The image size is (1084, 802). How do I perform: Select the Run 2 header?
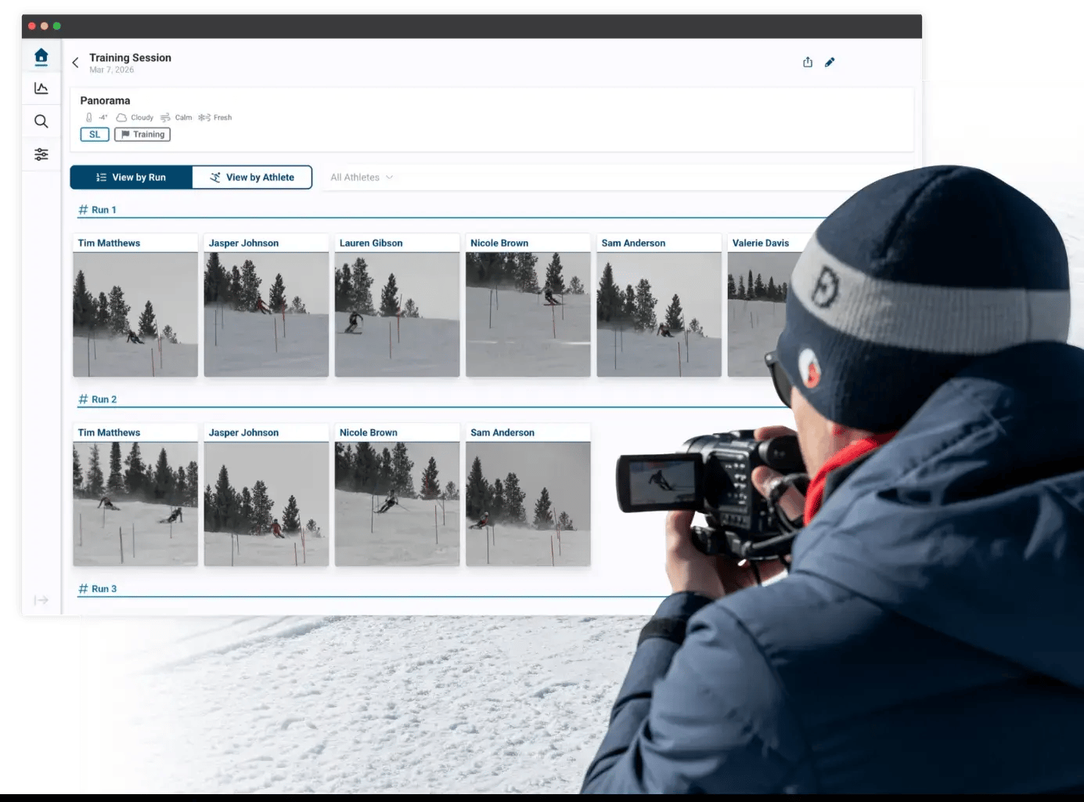(x=98, y=399)
